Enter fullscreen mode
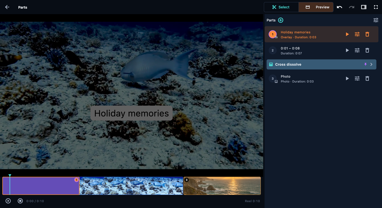The image size is (382, 208). click(x=376, y=7)
